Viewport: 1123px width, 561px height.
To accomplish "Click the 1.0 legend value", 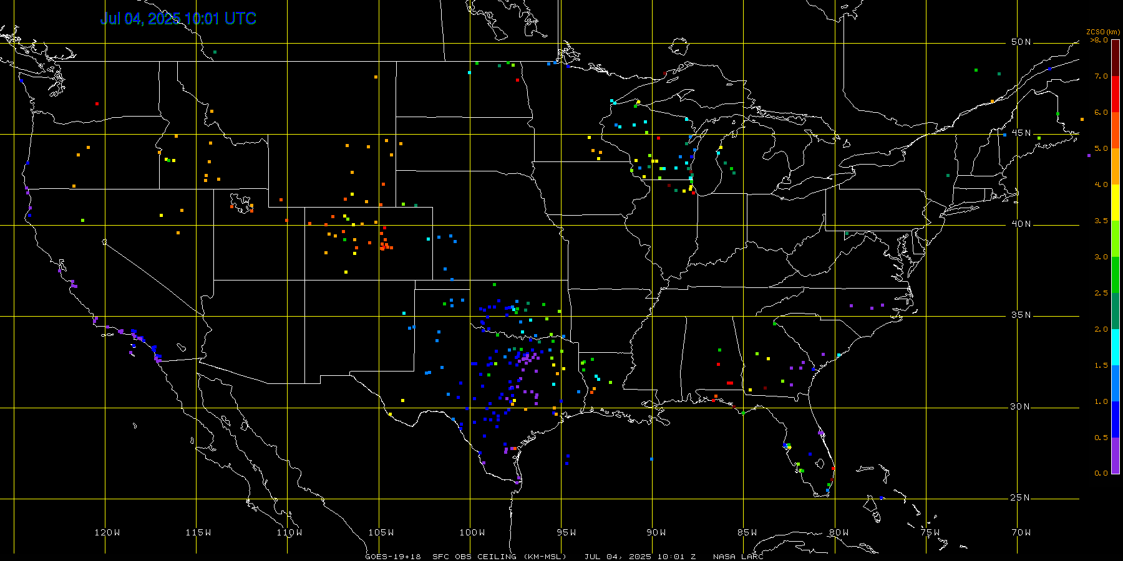I will (x=1101, y=401).
